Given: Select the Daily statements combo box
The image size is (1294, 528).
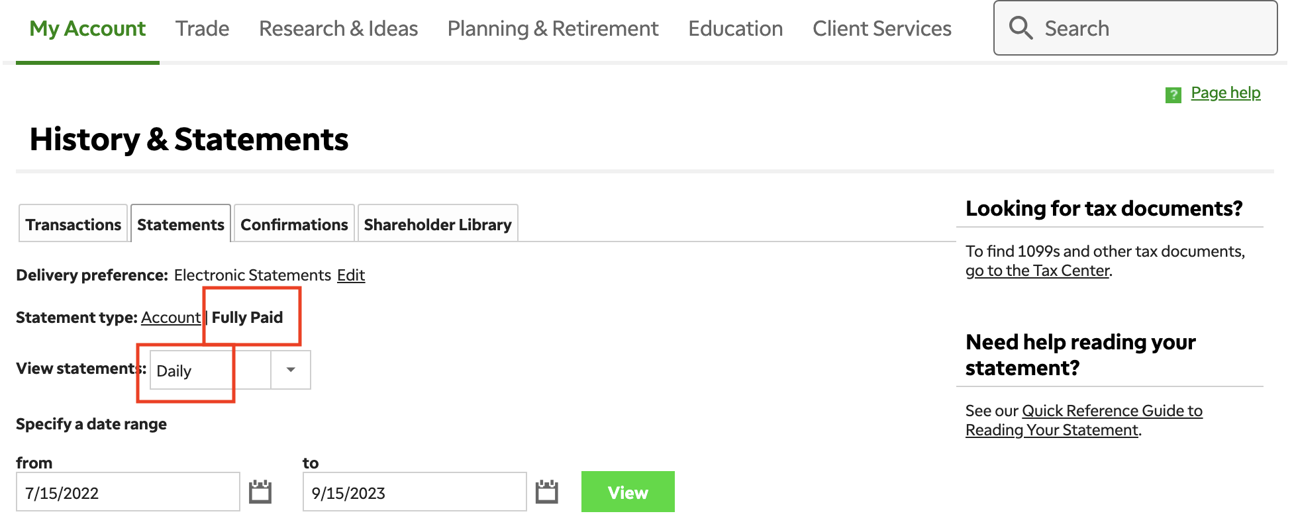Looking at the screenshot, I should [209, 371].
